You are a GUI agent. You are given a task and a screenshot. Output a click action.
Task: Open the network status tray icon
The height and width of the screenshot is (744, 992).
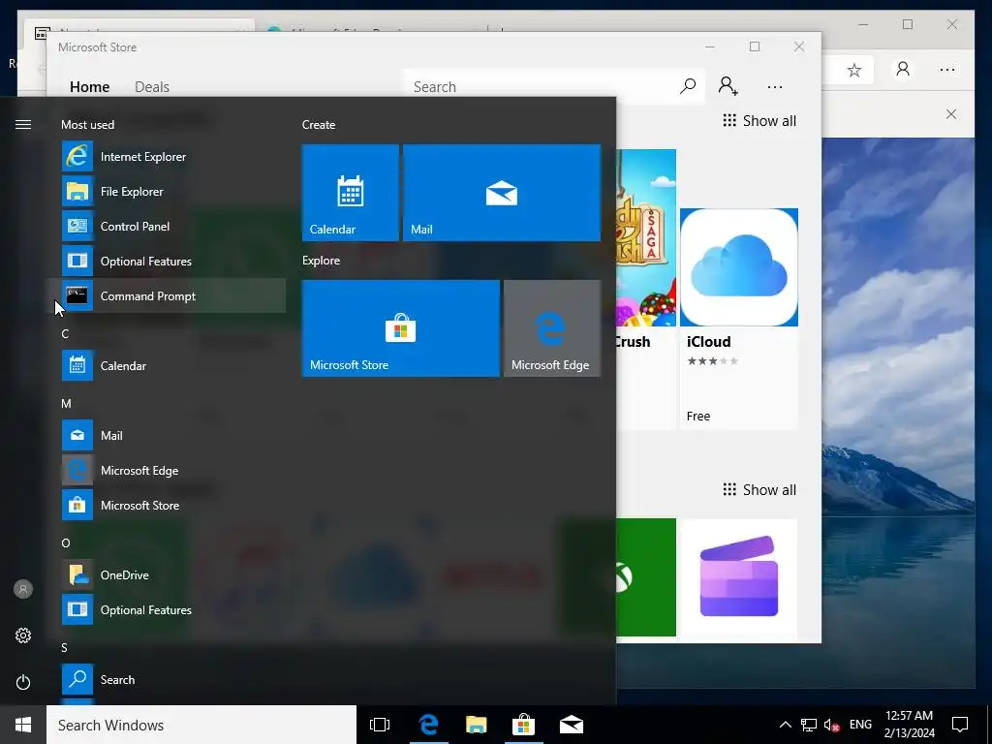[809, 725]
